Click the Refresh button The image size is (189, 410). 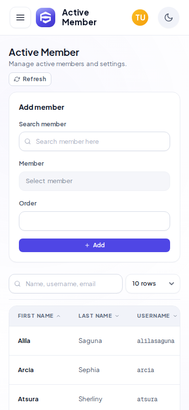click(30, 79)
